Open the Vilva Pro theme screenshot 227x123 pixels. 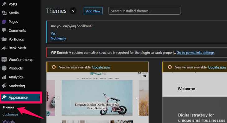coord(97,97)
